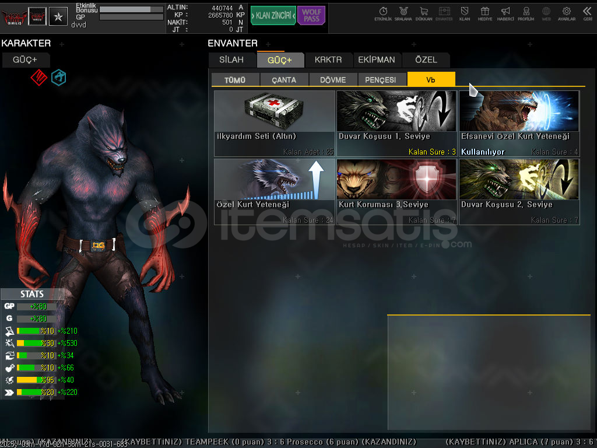The image size is (597, 448).
Task: Open the Sıralama ranking icon
Action: pos(403,14)
